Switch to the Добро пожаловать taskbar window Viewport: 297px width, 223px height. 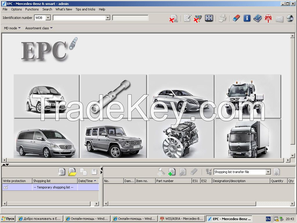point(40,219)
